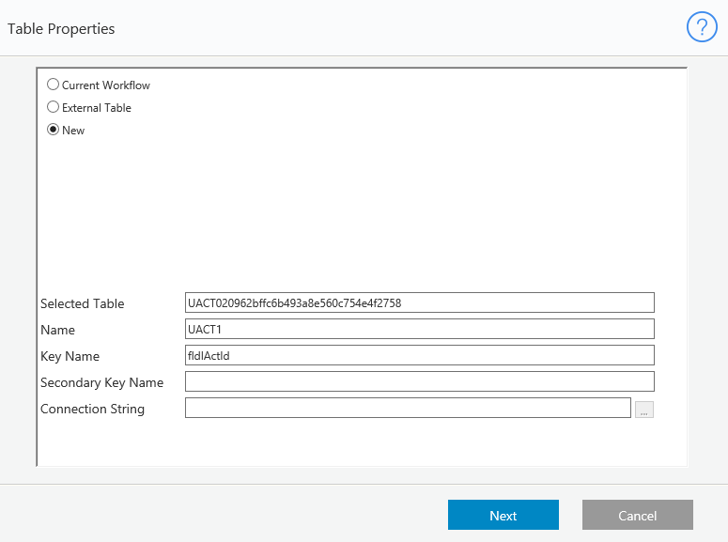Viewport: 728px width, 542px height.
Task: Choose the External Table radio button
Action: click(x=54, y=107)
